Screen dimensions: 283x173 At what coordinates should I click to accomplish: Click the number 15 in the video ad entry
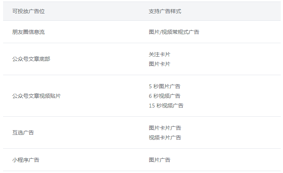click(151, 106)
